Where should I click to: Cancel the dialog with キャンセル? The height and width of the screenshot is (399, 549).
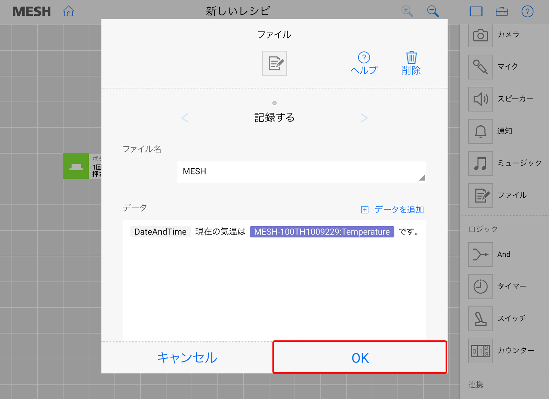pos(187,358)
